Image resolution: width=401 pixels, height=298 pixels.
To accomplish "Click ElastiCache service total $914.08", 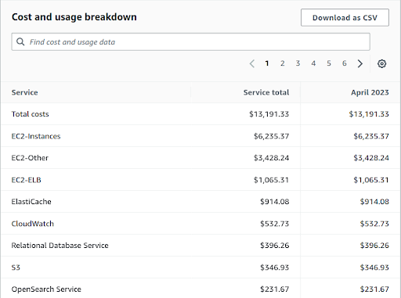I will (x=275, y=202).
